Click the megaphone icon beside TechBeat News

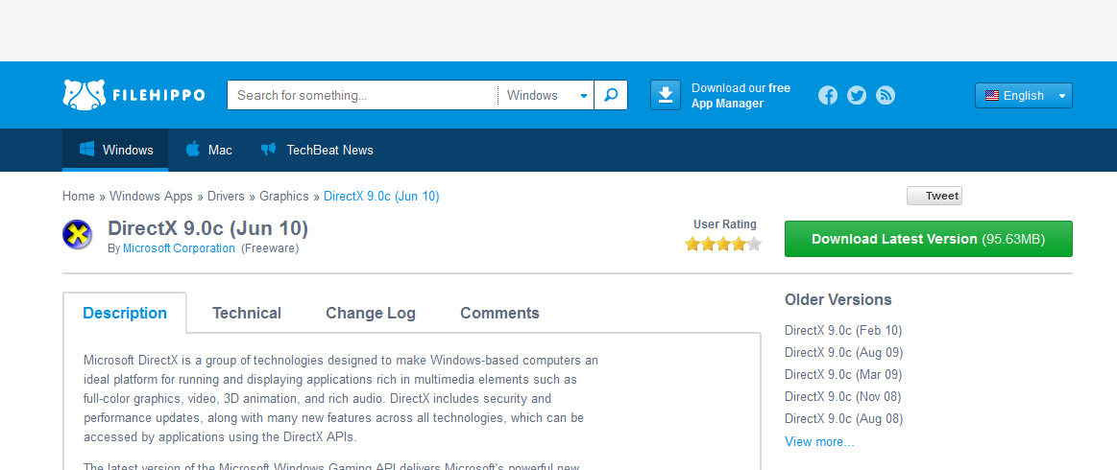[269, 150]
